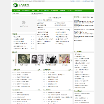Click the previous arrow of the photo carousel
The height and width of the screenshot is (104, 104).
(13, 60)
